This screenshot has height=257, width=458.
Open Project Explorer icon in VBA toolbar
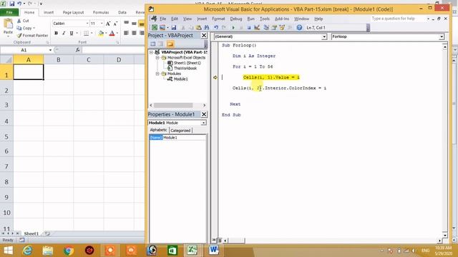tap(266, 27)
